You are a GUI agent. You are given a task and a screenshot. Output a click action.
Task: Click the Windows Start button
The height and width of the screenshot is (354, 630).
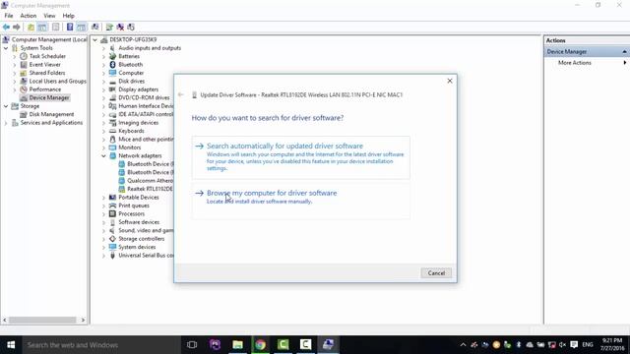pyautogui.click(x=11, y=345)
